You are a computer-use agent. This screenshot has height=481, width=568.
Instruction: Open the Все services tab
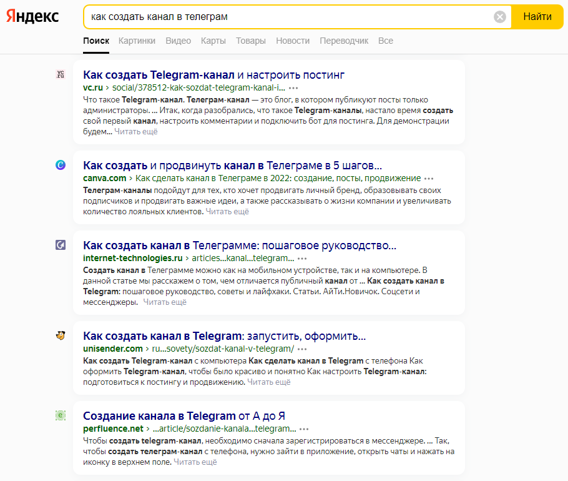[x=386, y=41]
